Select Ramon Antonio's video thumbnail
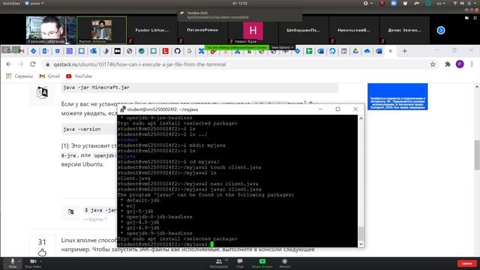 tap(102, 30)
